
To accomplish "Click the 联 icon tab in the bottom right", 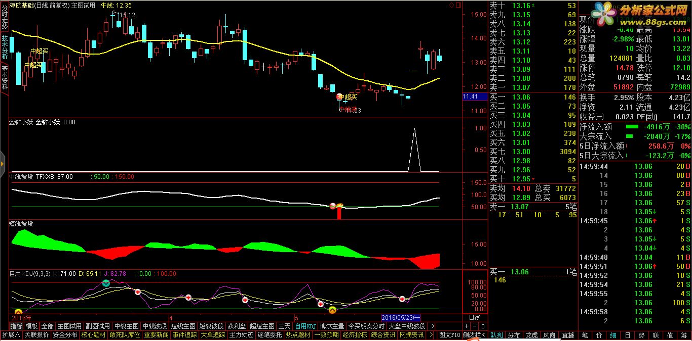I will pos(656,335).
